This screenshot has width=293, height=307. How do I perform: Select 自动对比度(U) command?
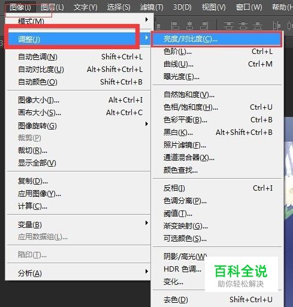(78, 70)
